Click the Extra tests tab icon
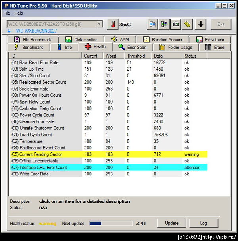238x241 pixels. (x=199, y=39)
